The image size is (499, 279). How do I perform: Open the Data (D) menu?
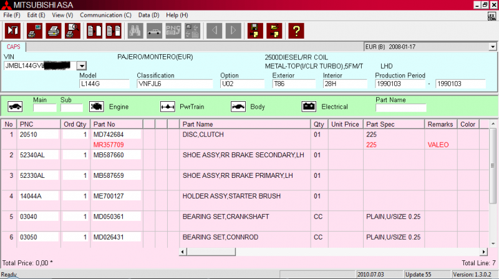tap(148, 15)
